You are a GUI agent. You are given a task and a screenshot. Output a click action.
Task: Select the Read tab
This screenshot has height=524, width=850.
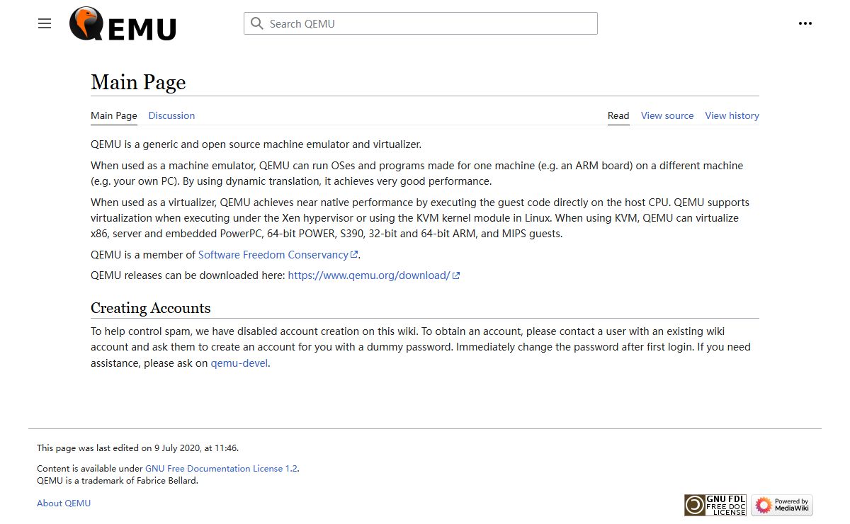[x=618, y=115]
